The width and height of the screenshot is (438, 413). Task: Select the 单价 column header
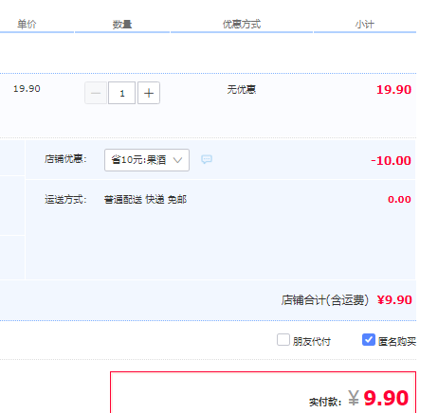point(27,25)
